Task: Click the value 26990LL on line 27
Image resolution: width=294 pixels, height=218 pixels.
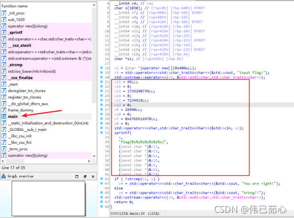Action: pos(133,109)
